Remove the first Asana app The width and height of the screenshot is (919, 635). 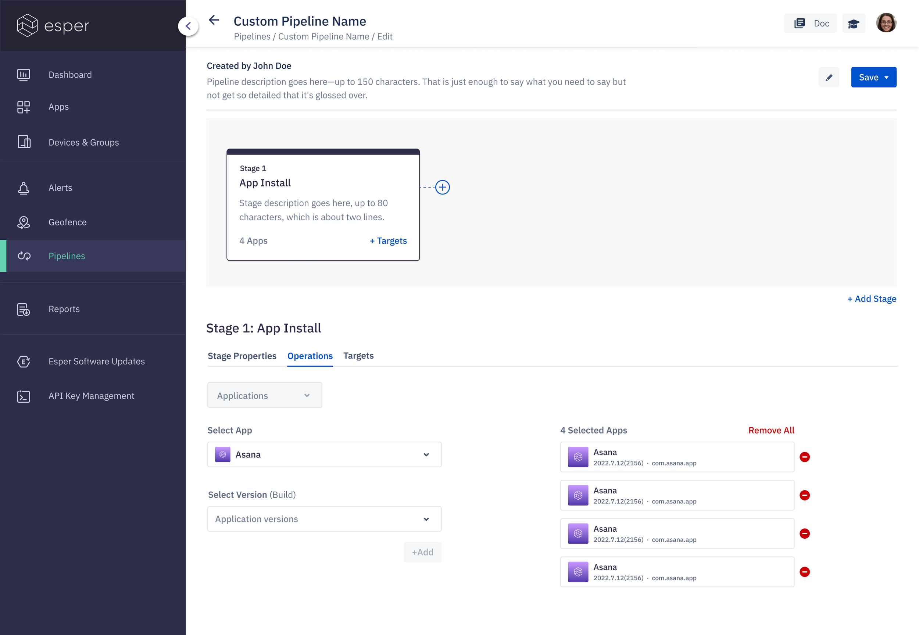(804, 457)
